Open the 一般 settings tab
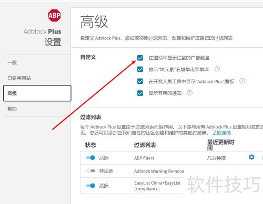The width and height of the screenshot is (263, 204). coord(37,62)
